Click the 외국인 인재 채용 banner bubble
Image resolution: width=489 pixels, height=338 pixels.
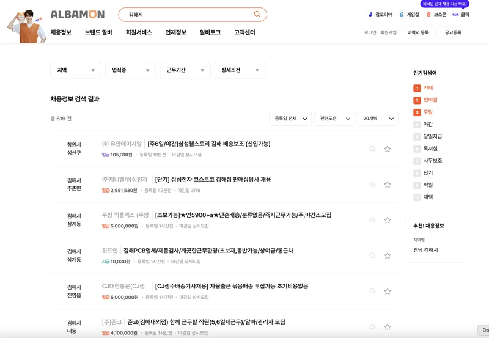click(x=445, y=4)
